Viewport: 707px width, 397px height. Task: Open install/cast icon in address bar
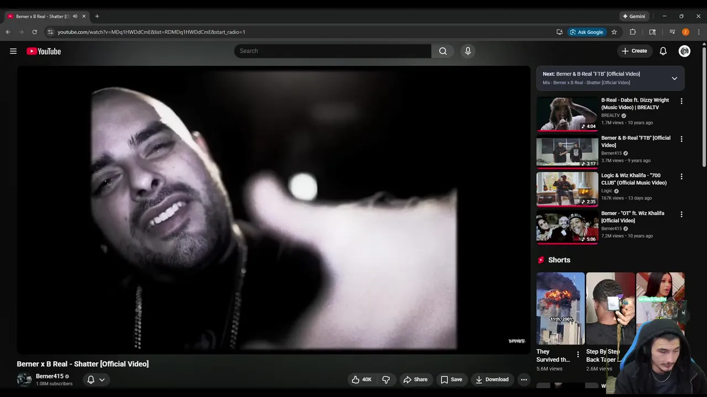560,32
